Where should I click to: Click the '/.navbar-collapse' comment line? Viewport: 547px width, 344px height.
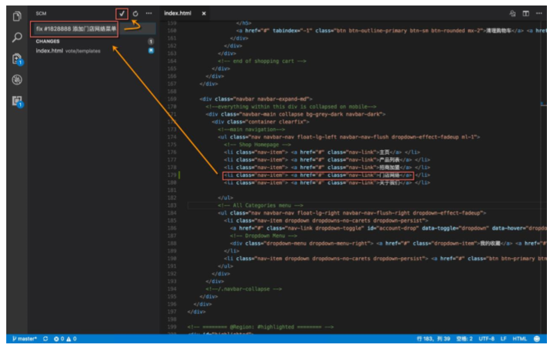[243, 289]
